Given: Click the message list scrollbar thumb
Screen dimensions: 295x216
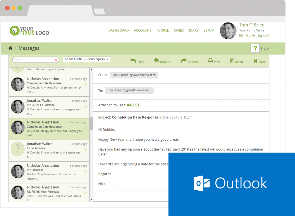Looking at the screenshot, I should (x=91, y=124).
